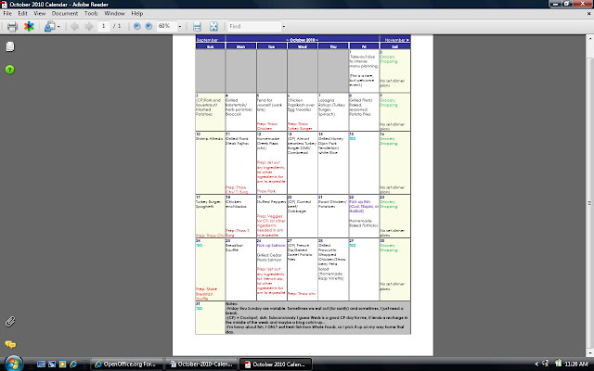The width and height of the screenshot is (594, 371).
Task: Open the Window menu
Action: click(114, 13)
